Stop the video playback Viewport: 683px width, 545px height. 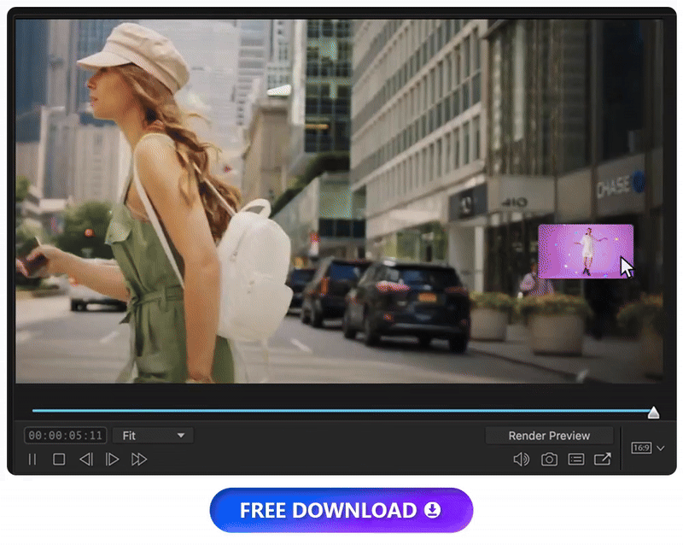59,459
